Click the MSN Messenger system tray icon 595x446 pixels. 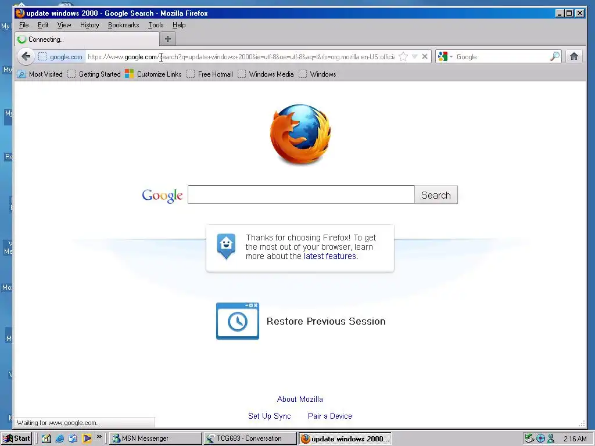[x=551, y=438]
